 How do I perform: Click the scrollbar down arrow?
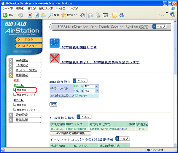point(175,145)
